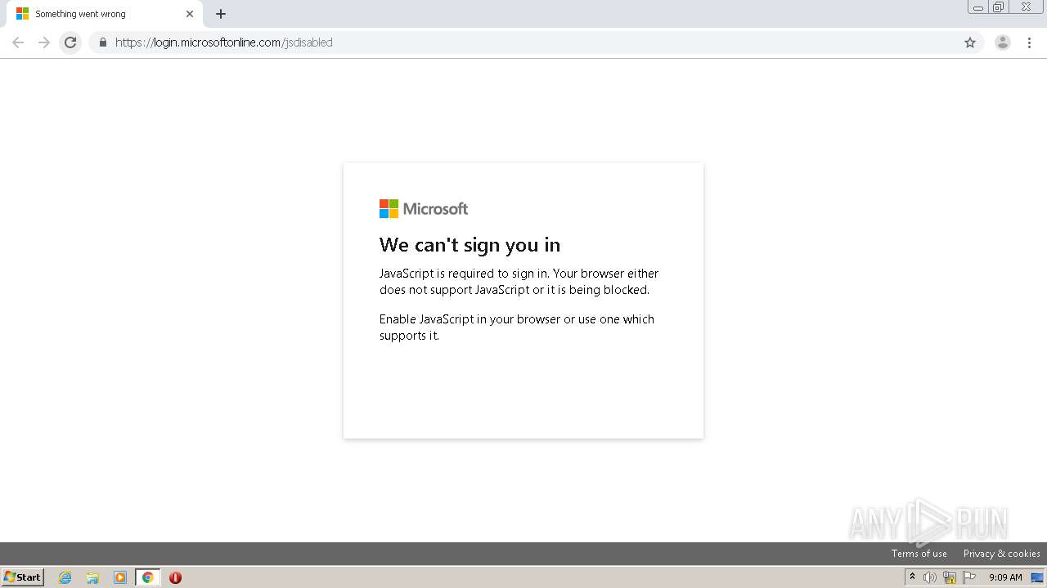1047x588 pixels.
Task: Open Windows Explorer folder in taskbar
Action: (92, 577)
